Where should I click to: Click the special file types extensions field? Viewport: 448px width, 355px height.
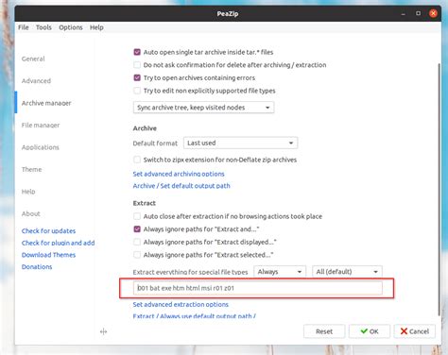pyautogui.click(x=258, y=288)
